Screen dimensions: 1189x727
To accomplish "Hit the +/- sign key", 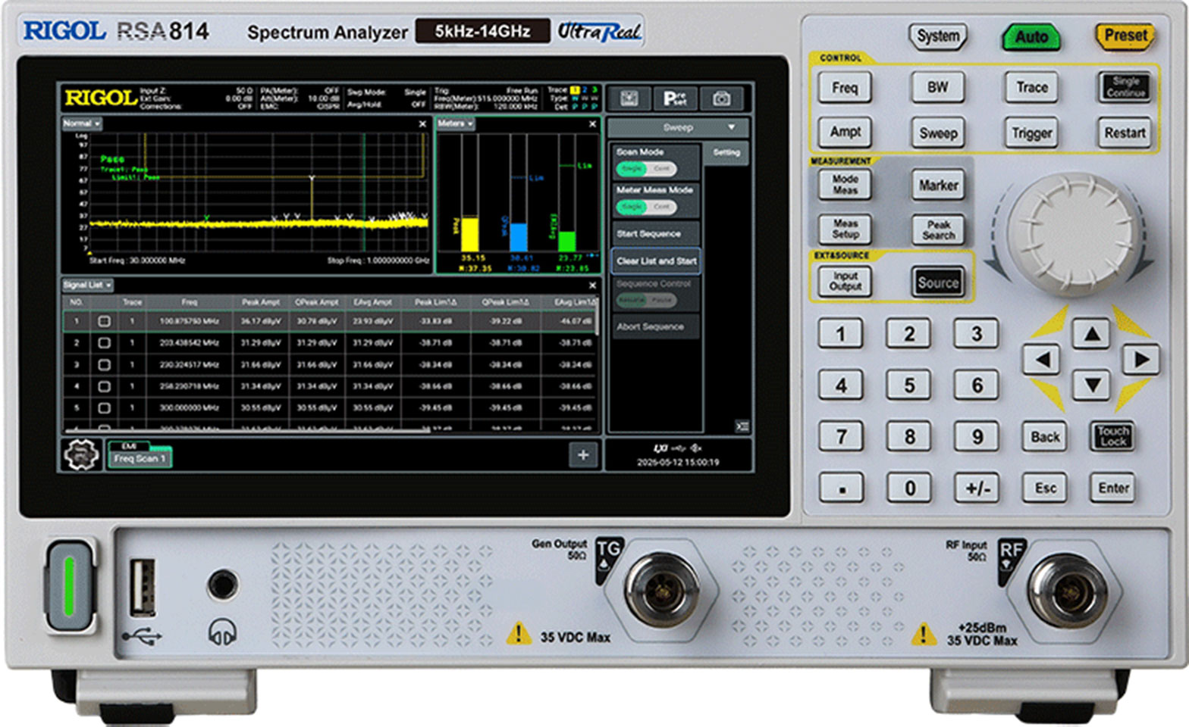I will click(x=977, y=488).
